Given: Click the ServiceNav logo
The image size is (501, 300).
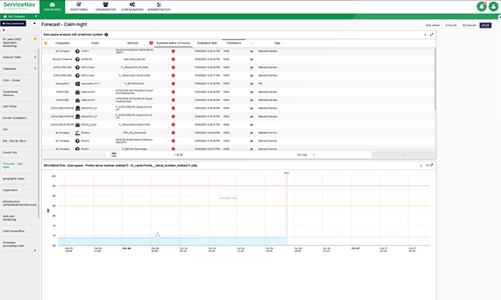Looking at the screenshot, I should 19,6.
